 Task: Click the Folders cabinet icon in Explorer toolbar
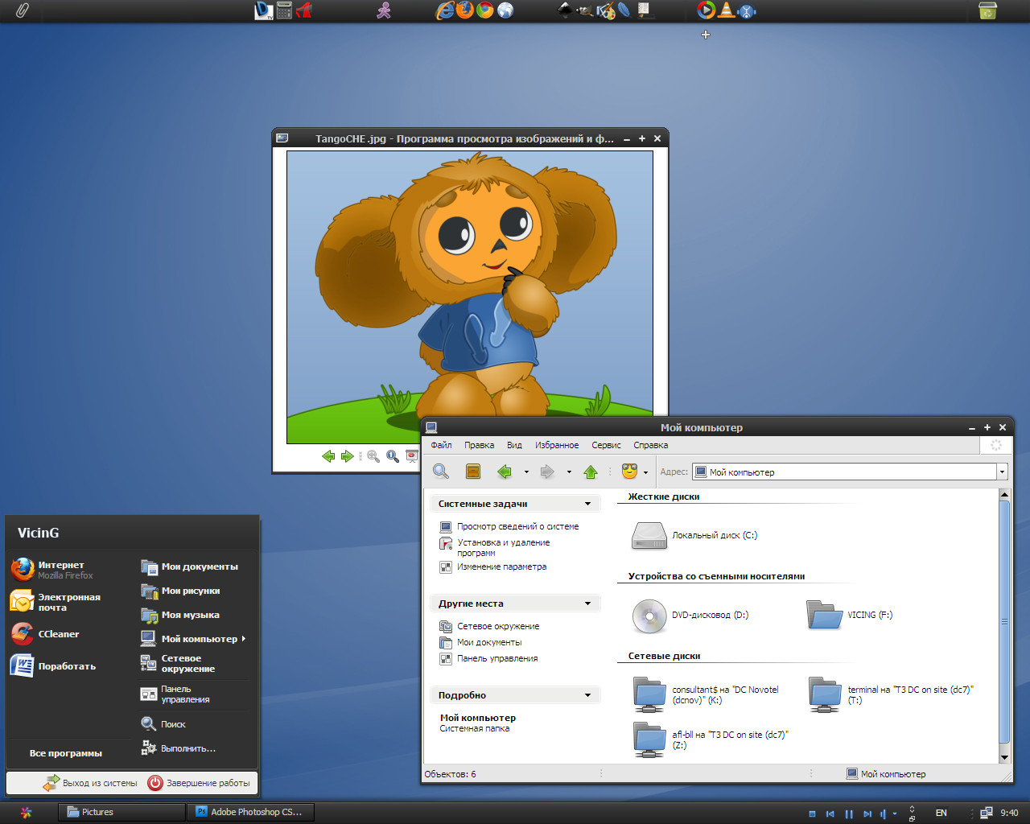pos(473,472)
